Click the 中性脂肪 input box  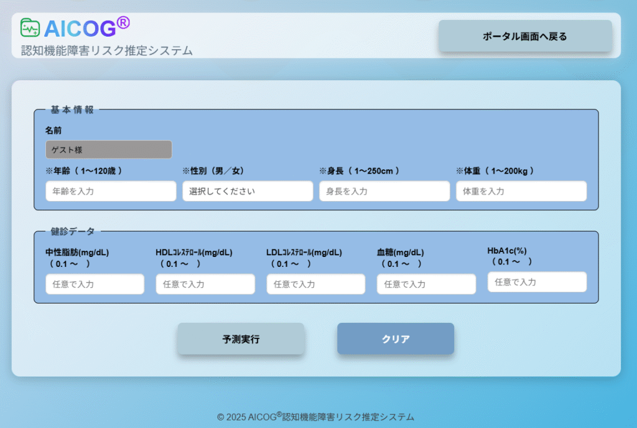coord(95,284)
